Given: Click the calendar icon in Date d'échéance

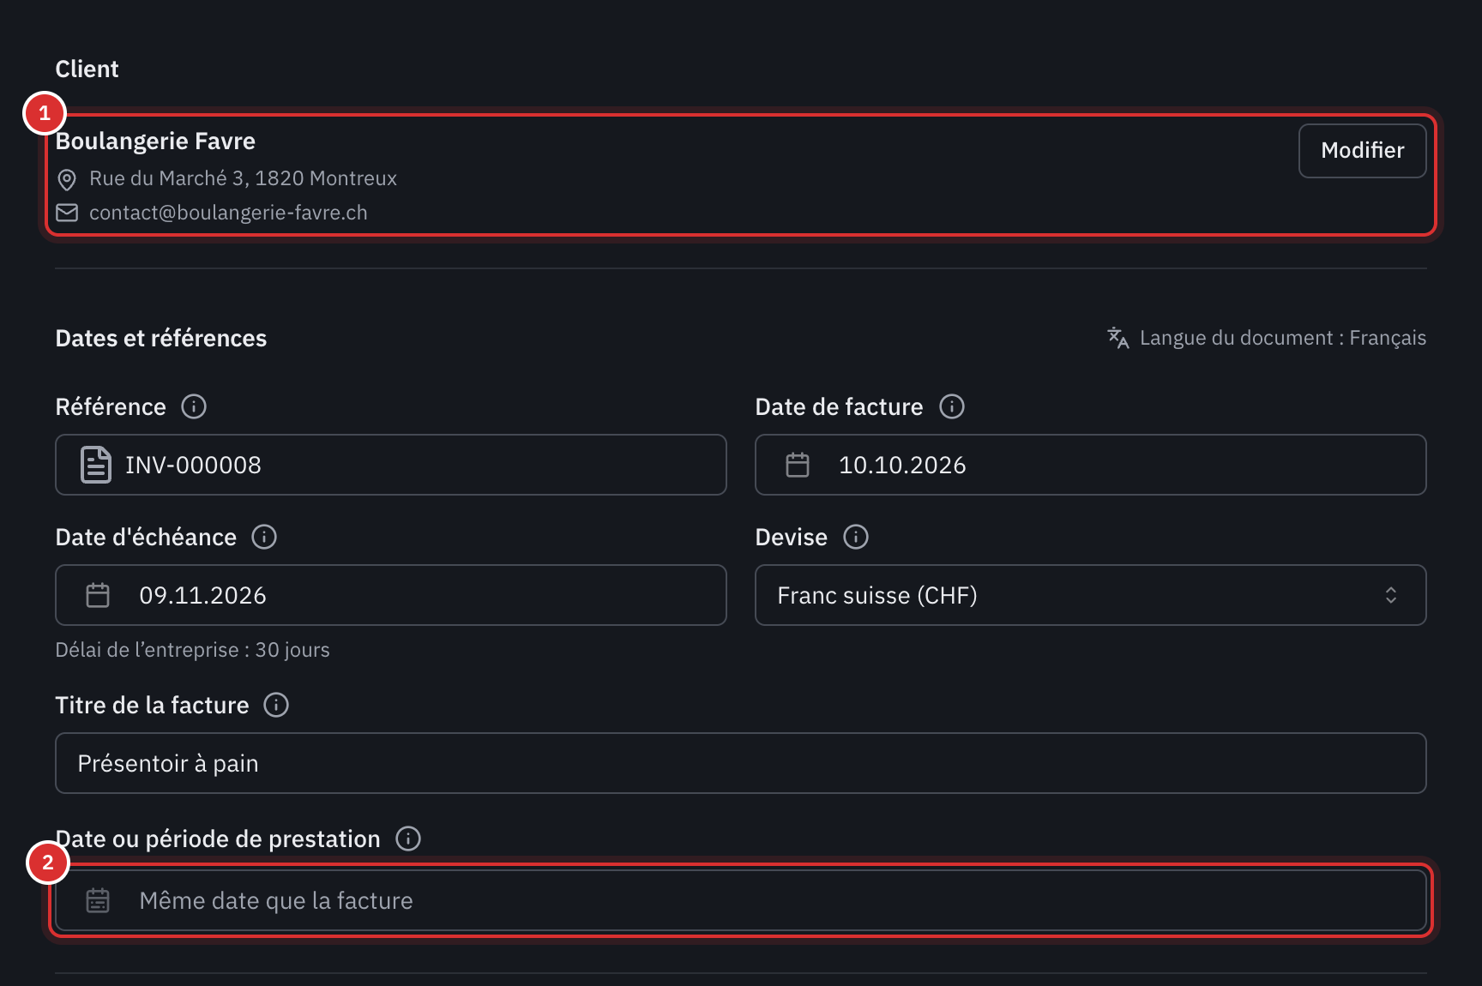Looking at the screenshot, I should tap(98, 595).
